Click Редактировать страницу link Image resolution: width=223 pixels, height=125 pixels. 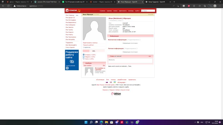pos(90,43)
